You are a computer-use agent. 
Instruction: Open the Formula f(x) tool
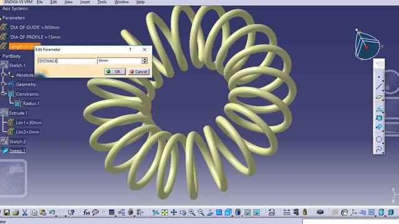pos(86,212)
